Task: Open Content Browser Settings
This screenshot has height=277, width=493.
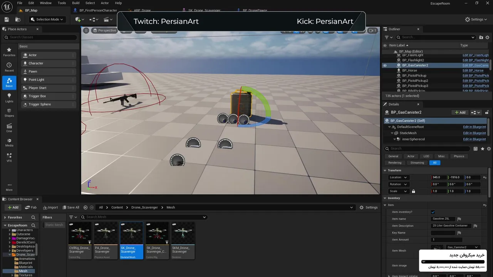Action: [369, 207]
